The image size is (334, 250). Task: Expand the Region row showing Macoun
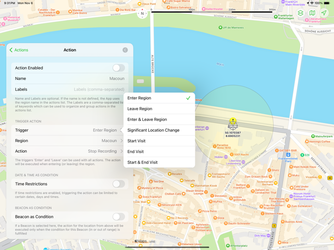(x=70, y=141)
